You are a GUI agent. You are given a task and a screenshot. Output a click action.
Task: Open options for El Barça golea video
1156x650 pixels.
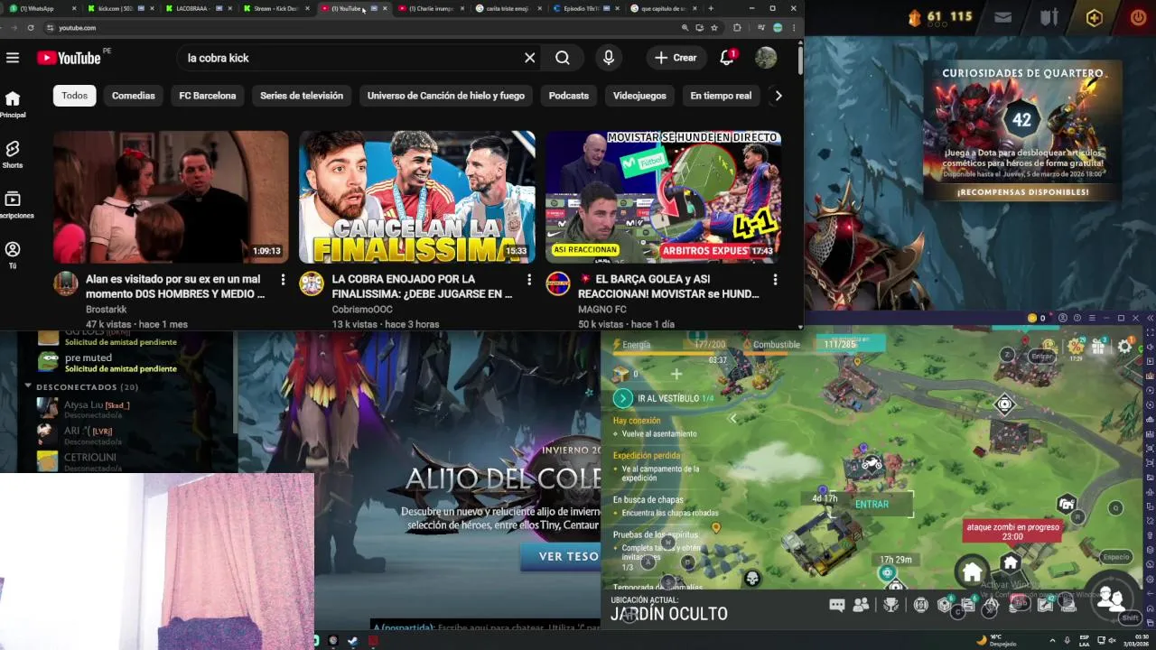775,280
